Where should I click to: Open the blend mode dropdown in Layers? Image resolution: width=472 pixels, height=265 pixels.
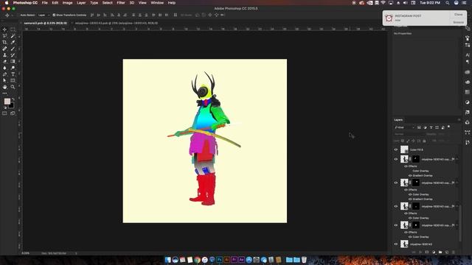coord(409,134)
